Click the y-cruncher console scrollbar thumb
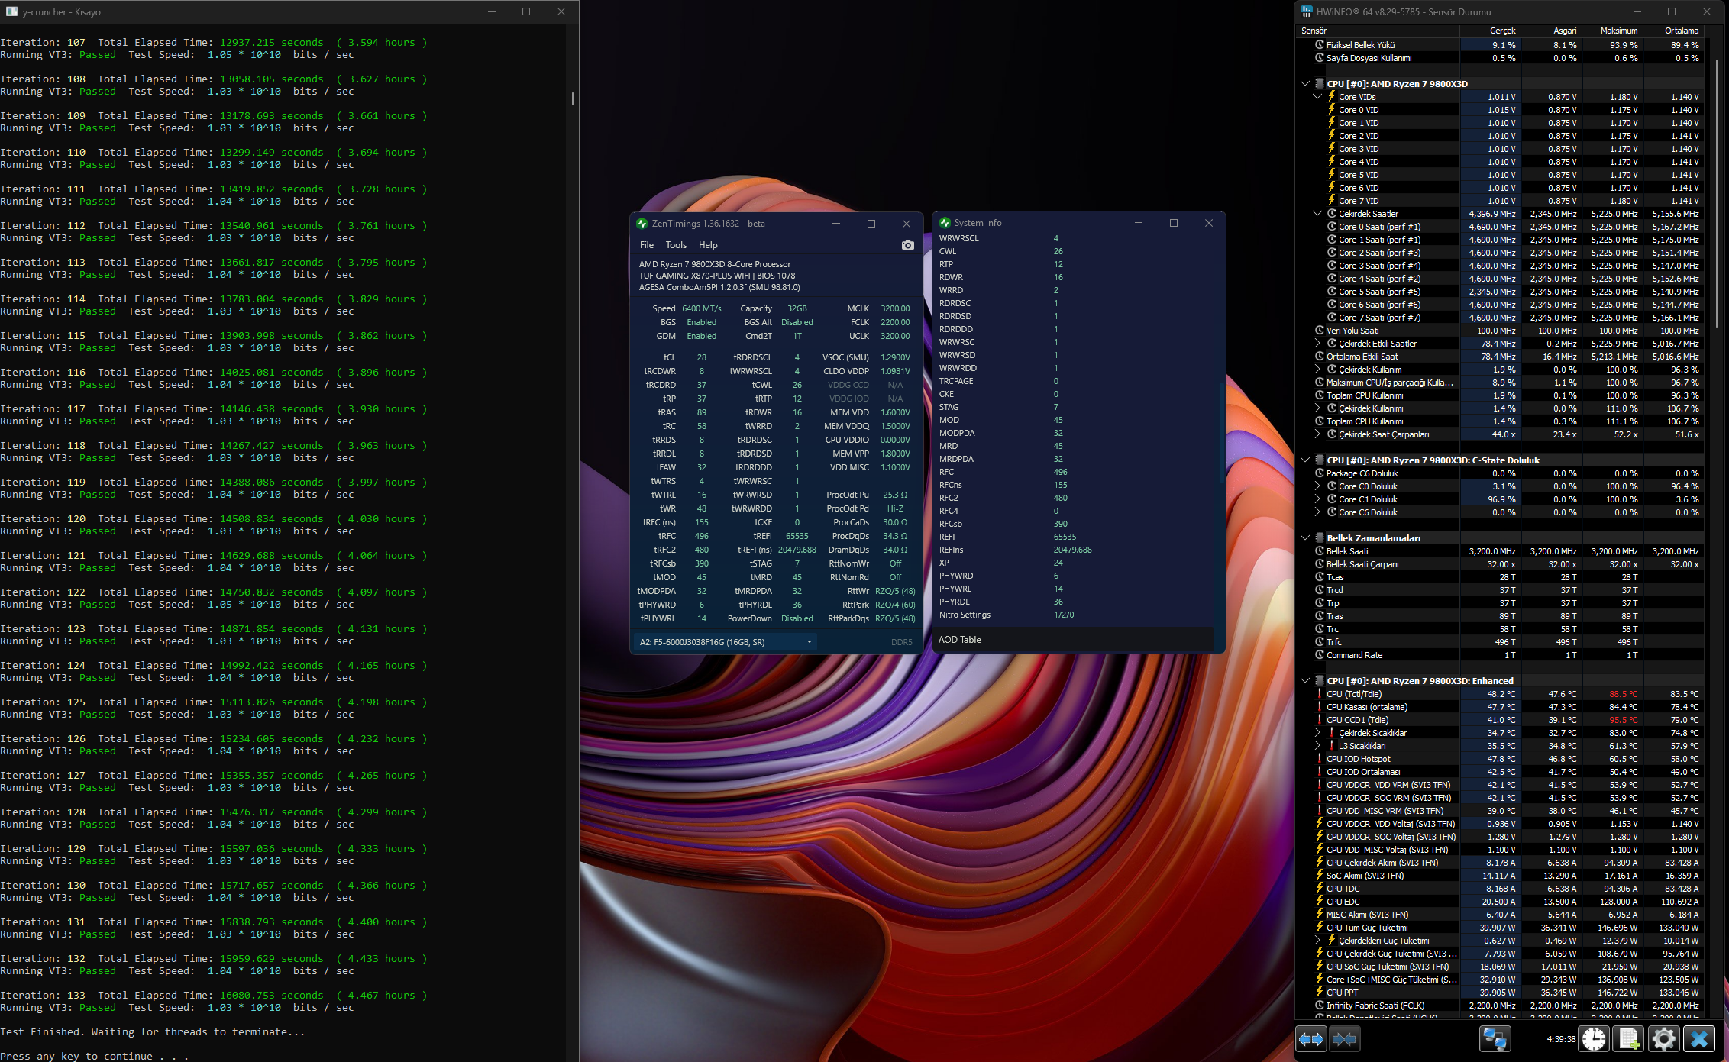The height and width of the screenshot is (1062, 1729). point(572,98)
